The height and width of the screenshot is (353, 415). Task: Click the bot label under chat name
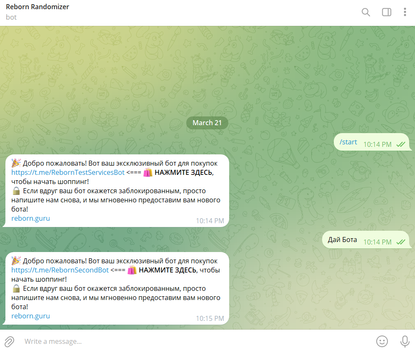click(x=11, y=17)
